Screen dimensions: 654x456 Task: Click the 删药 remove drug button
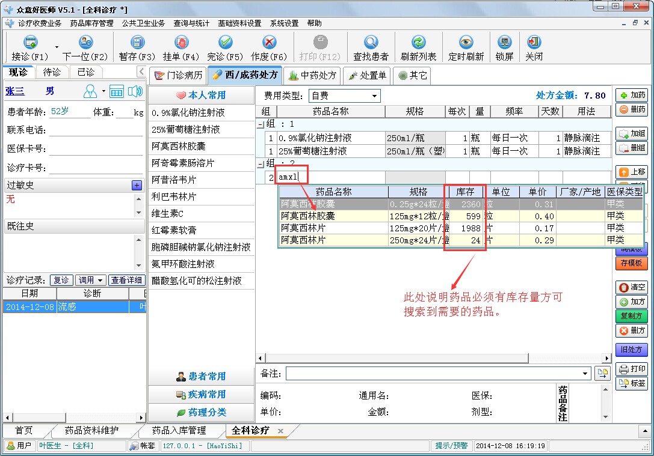click(632, 109)
